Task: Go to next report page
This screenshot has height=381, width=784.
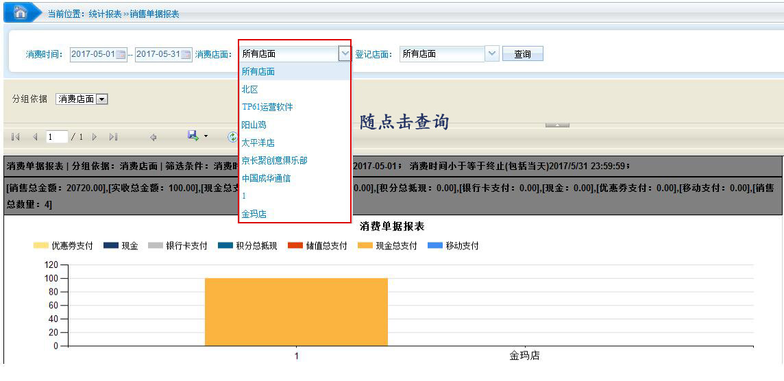Action: tap(95, 137)
